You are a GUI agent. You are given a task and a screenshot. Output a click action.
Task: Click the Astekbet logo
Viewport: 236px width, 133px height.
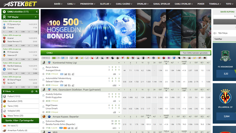coord(20,4)
